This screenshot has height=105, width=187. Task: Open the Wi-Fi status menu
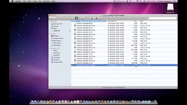137,1
